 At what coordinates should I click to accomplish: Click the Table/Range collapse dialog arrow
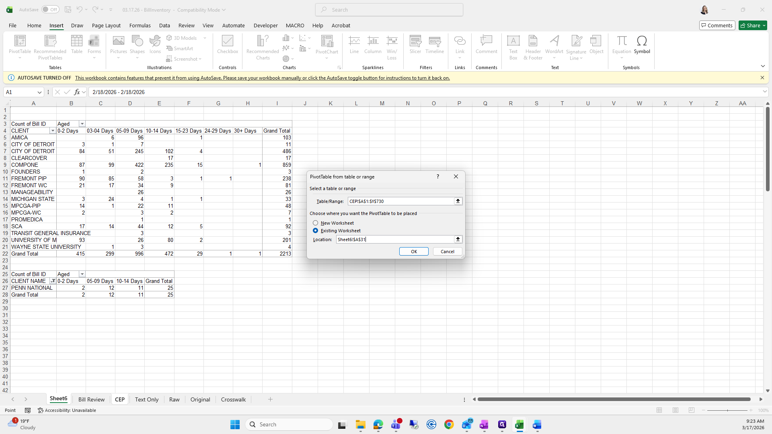458,201
